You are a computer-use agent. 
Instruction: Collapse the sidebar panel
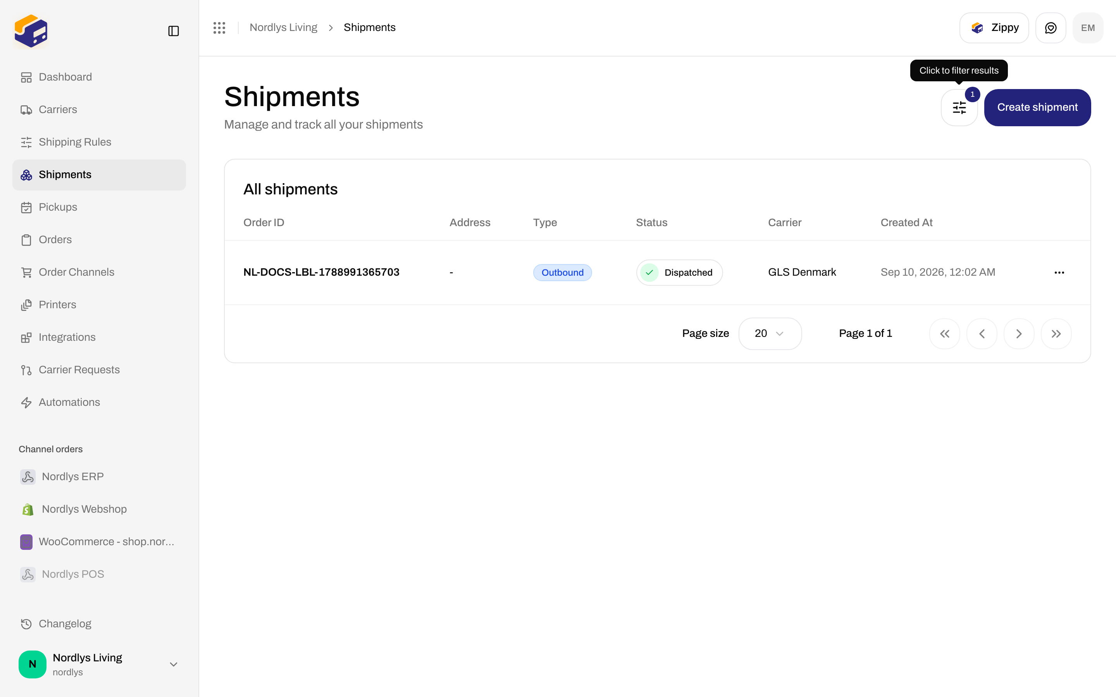pyautogui.click(x=173, y=31)
